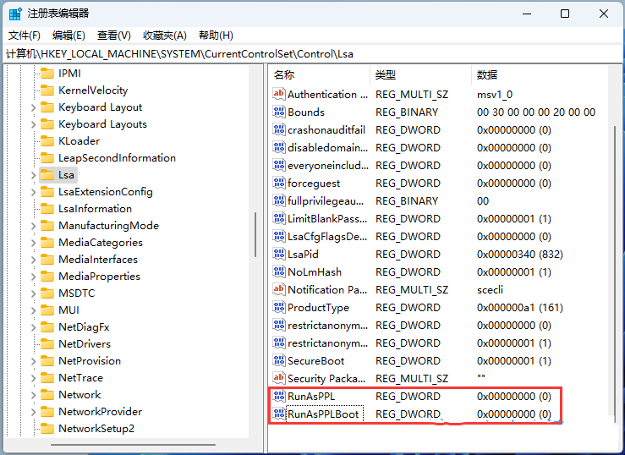Expand the NetworkProvider key
Screen dimensions: 625x455
[34, 412]
